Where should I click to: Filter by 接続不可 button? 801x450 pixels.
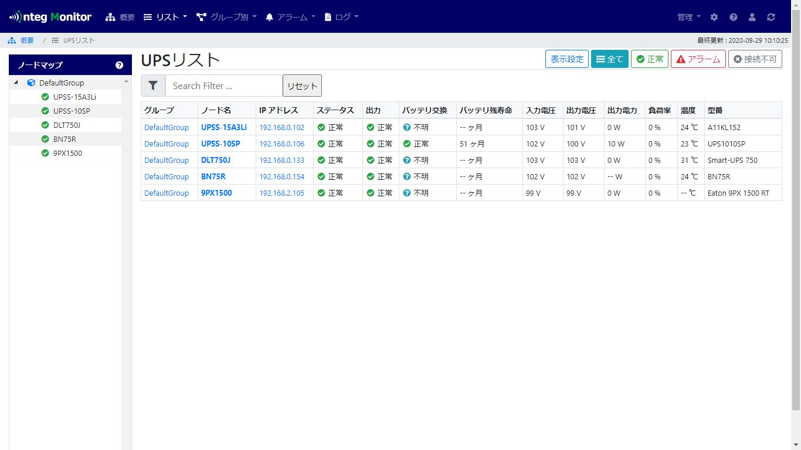755,59
